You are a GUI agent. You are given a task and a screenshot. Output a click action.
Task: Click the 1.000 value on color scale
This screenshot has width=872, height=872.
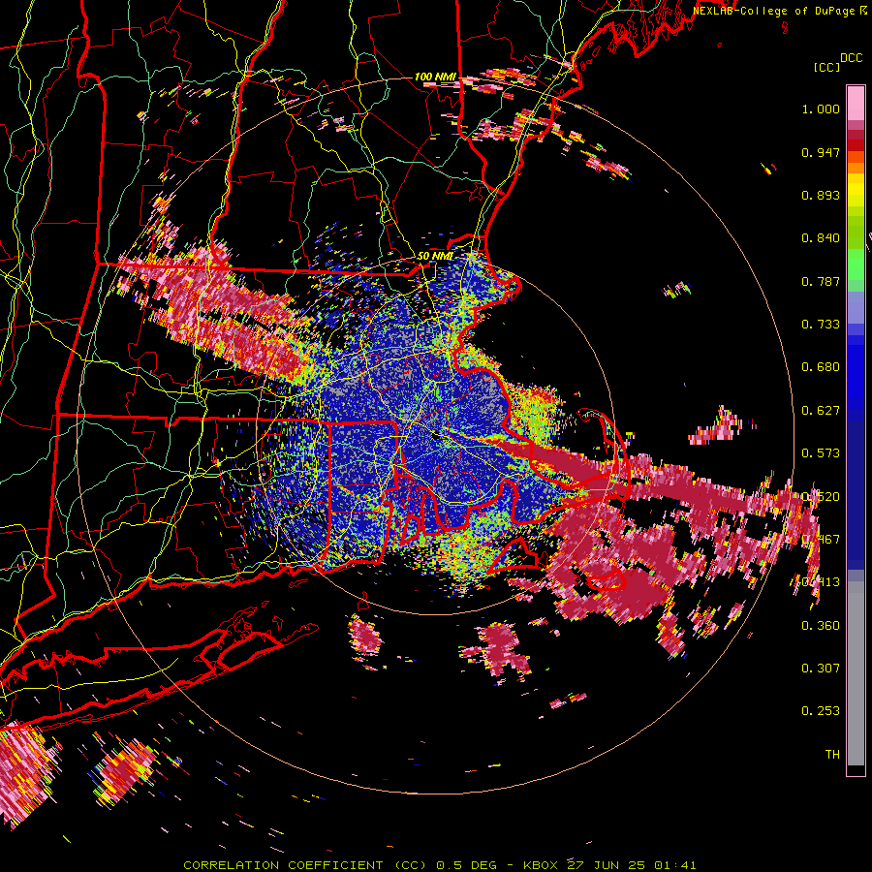[821, 109]
